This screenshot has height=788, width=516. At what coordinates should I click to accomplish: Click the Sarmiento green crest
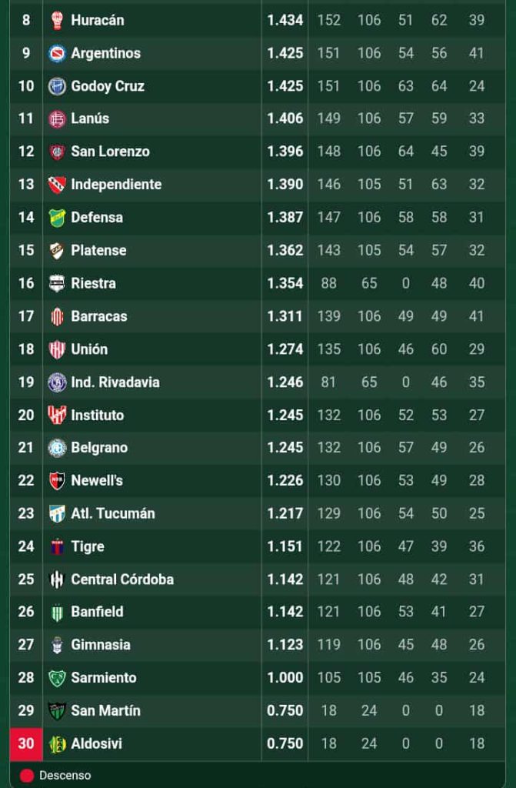(57, 678)
